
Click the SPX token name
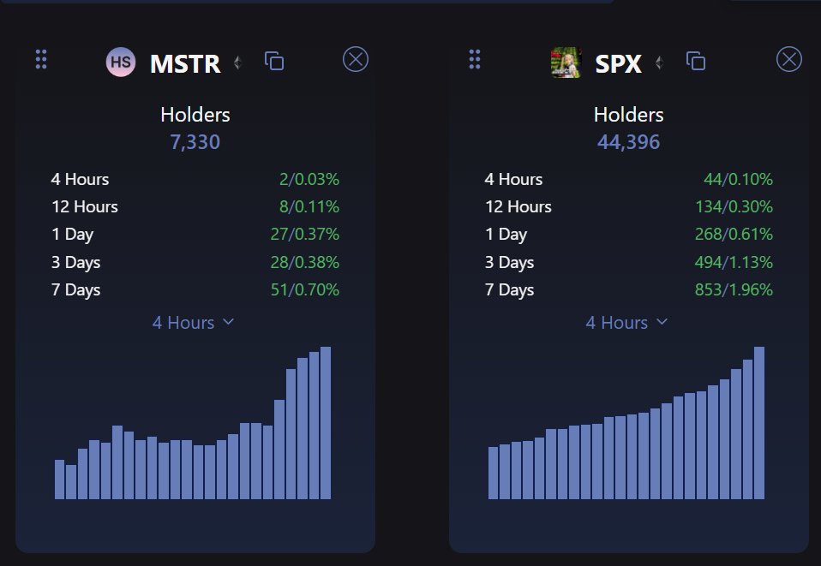(x=619, y=64)
